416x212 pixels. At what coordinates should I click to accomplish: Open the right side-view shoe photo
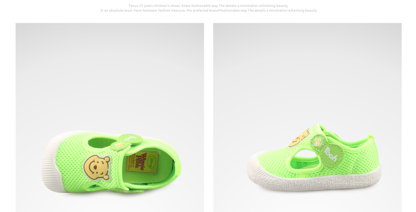307,118
